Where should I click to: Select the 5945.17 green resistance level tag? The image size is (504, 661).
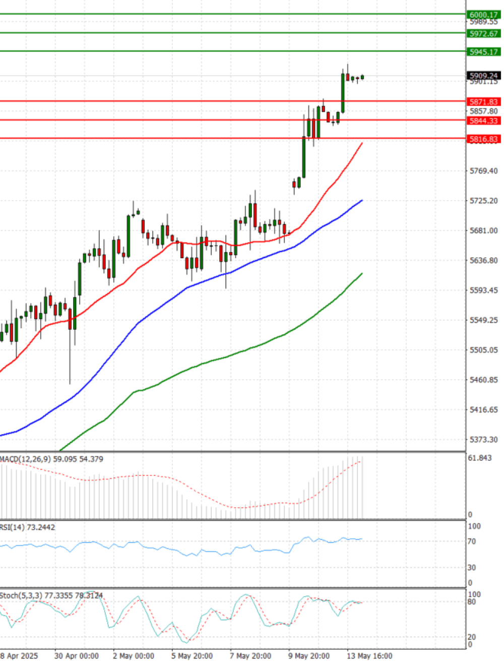click(x=483, y=51)
